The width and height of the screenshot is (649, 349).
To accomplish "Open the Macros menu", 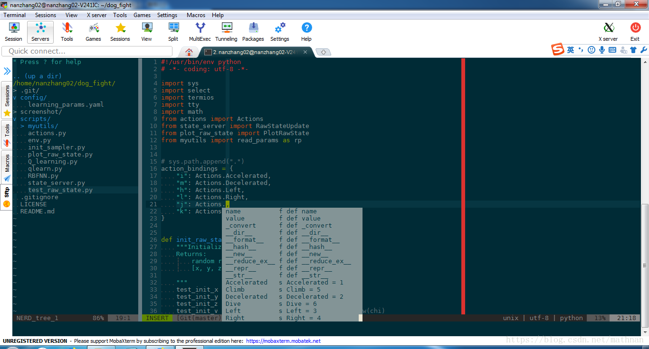I will click(x=196, y=15).
